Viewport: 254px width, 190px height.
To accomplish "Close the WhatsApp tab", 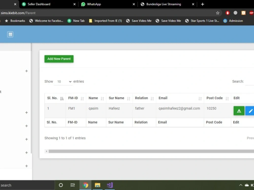I will [x=134, y=4].
